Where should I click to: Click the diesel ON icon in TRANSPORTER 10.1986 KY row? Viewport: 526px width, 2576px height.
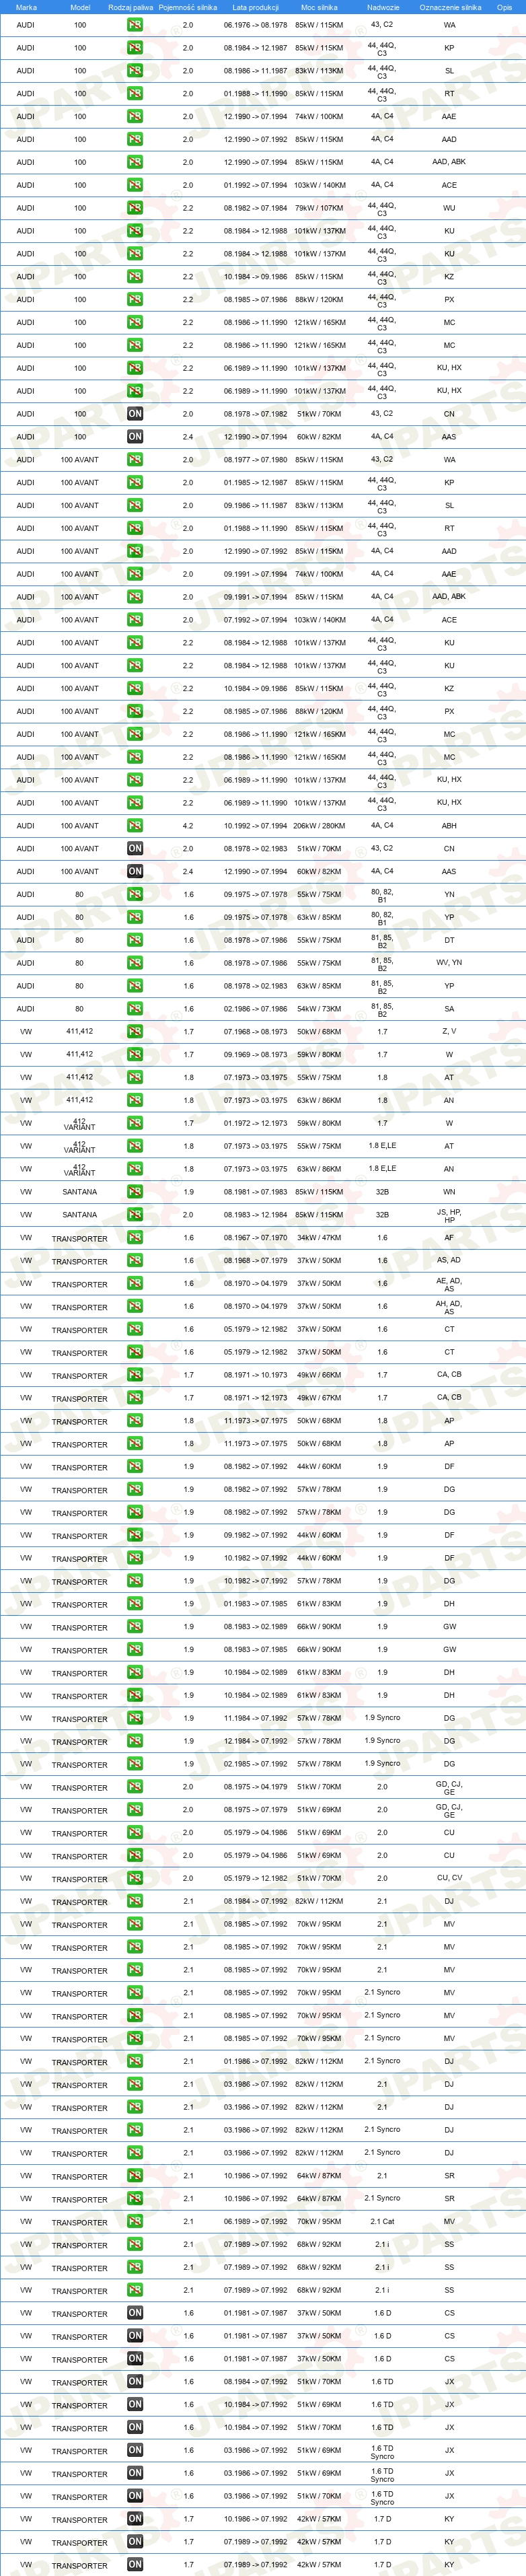coord(135,2519)
